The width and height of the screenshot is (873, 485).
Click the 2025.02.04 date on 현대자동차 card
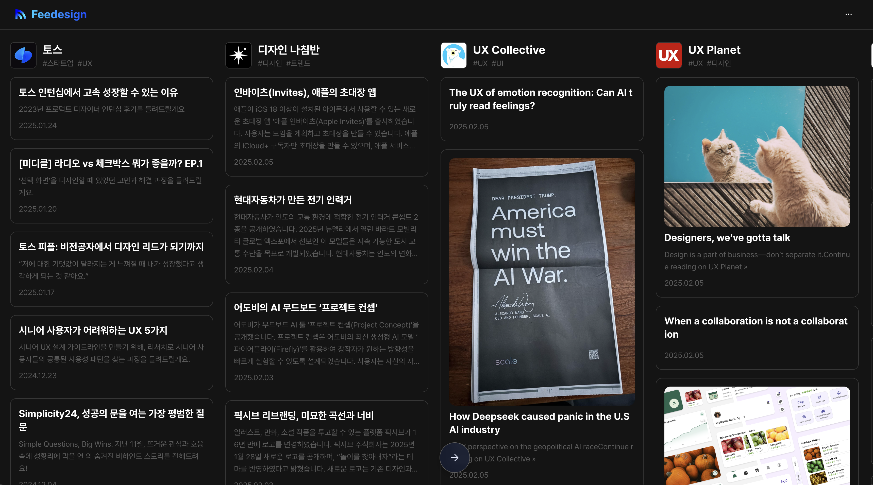tap(254, 270)
